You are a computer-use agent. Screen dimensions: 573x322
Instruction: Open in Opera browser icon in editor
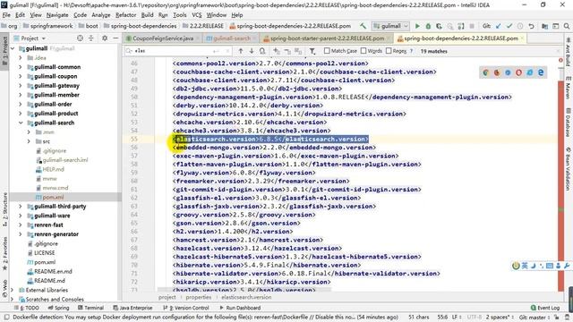pos(518,72)
